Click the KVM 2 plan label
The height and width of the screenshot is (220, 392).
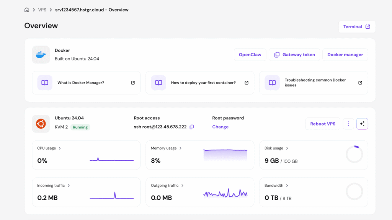(61, 127)
